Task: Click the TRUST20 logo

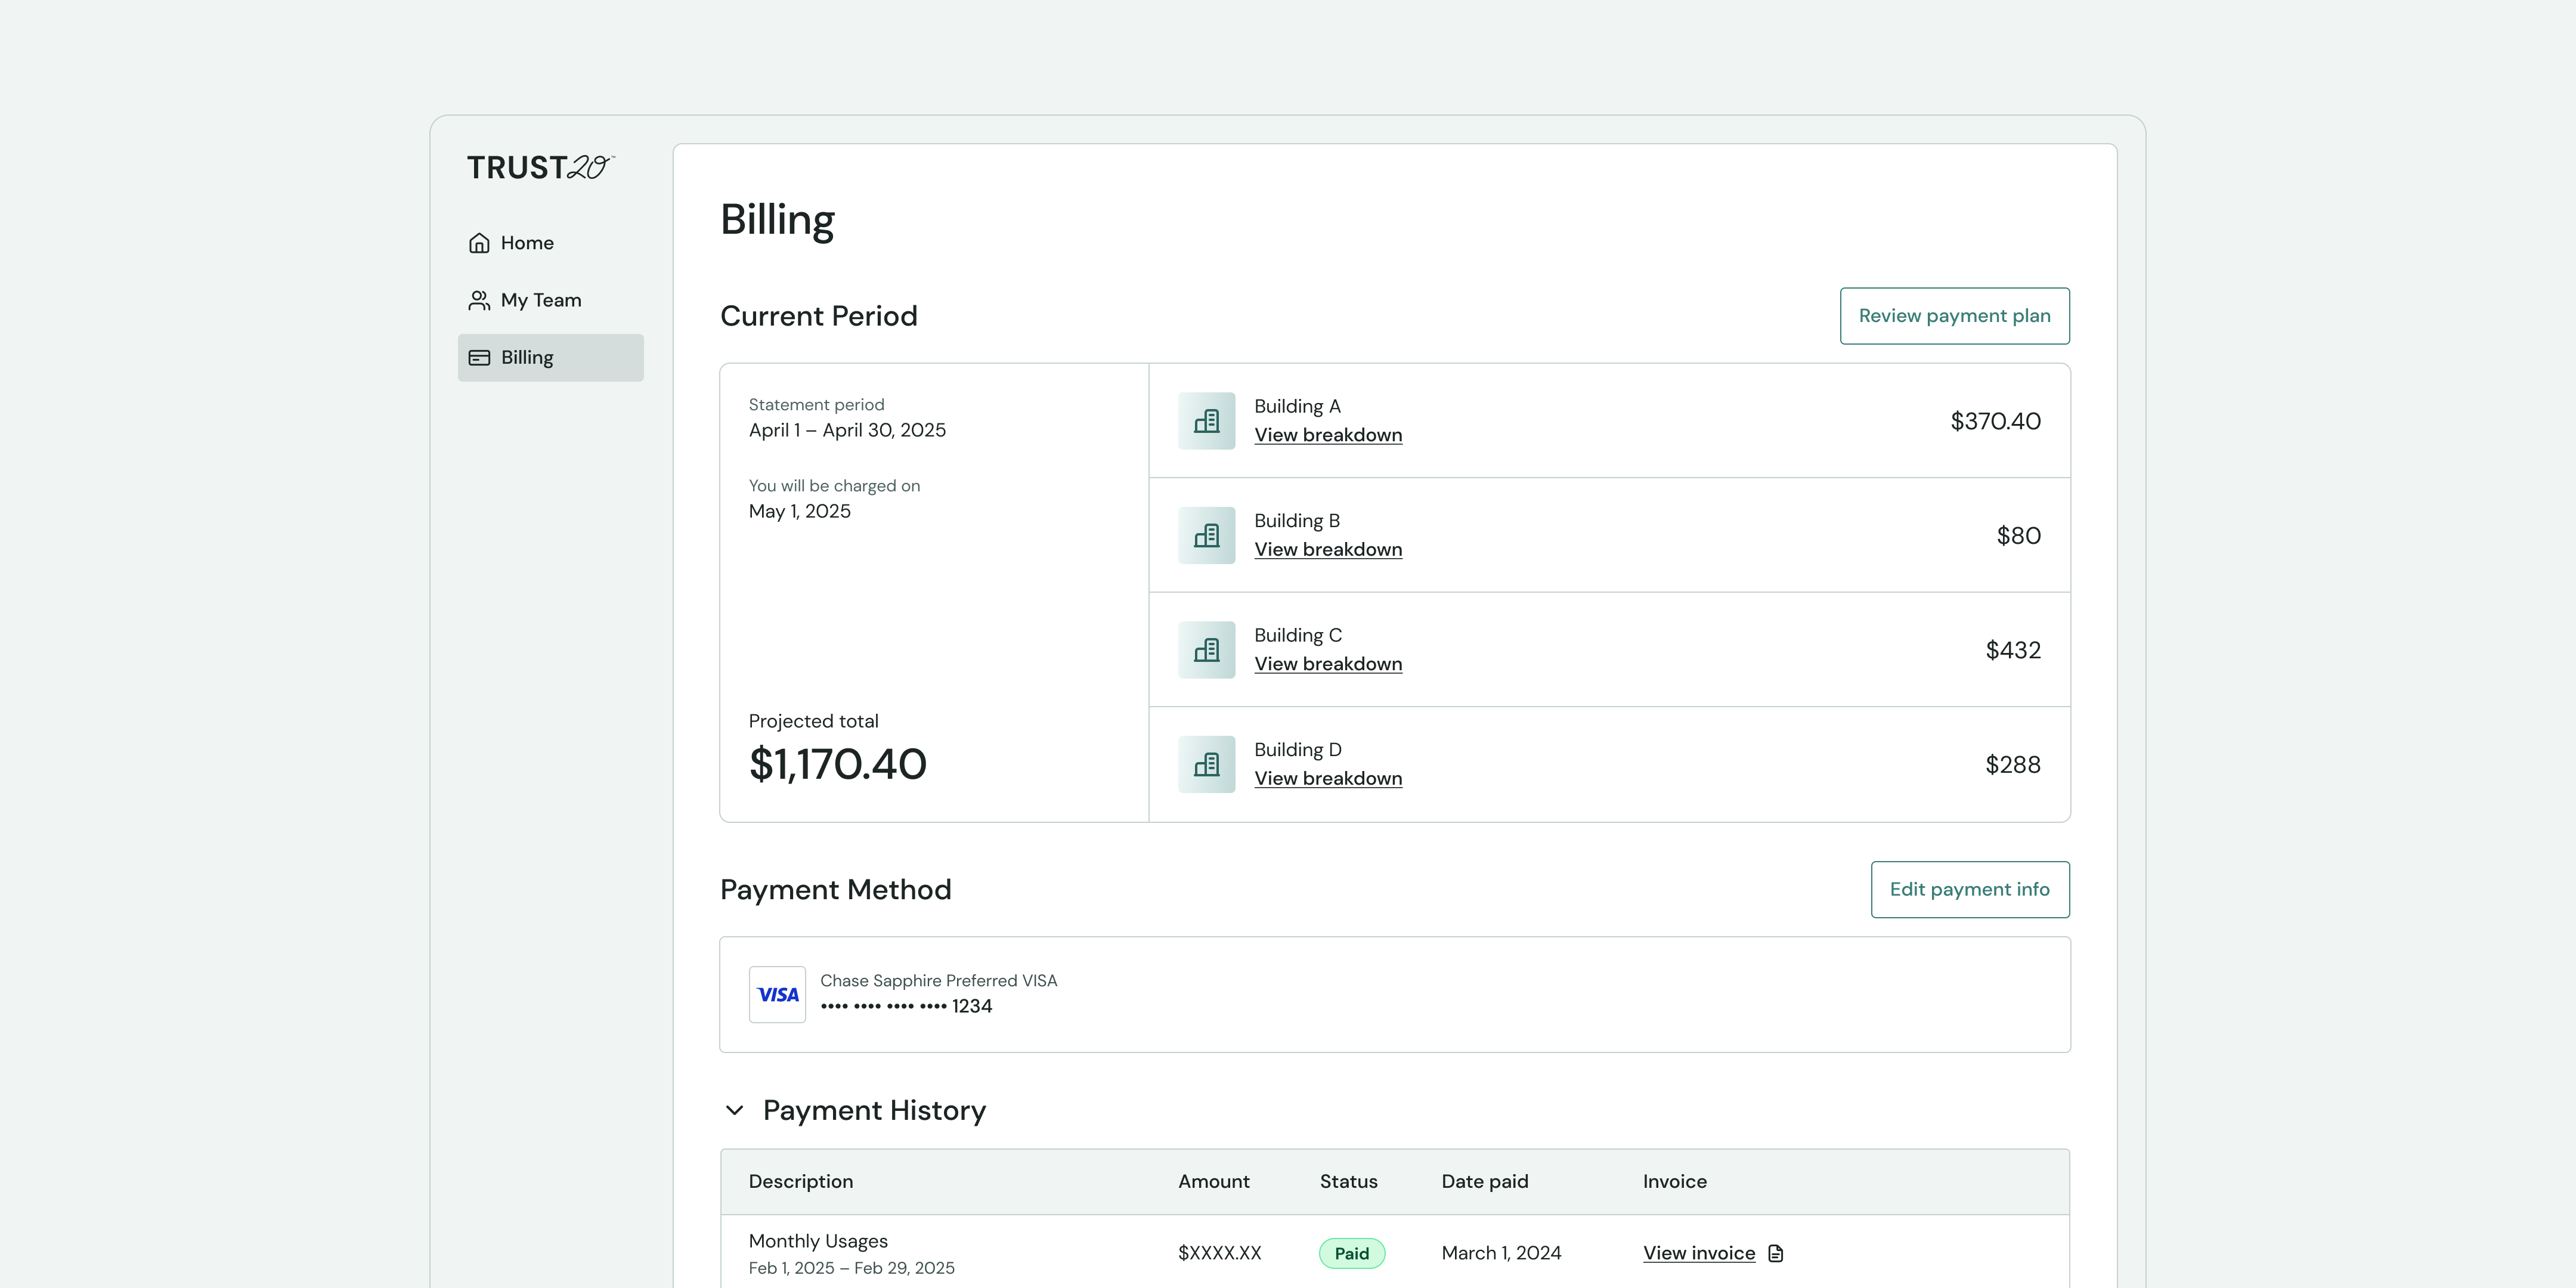Action: [x=540, y=167]
